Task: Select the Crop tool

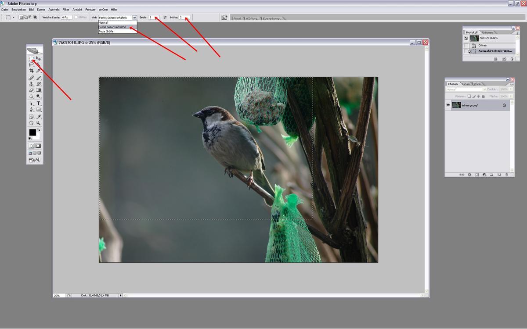Action: (31, 70)
